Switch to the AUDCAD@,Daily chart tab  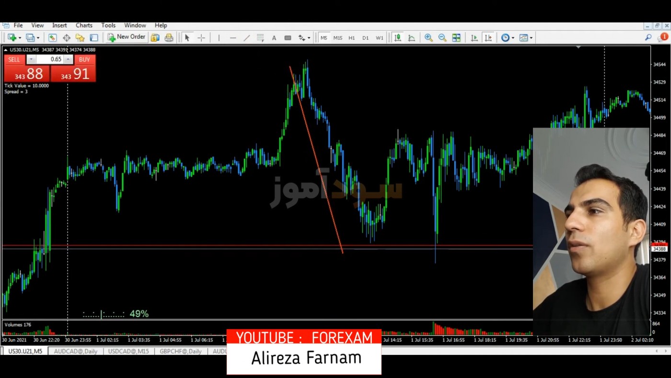coord(76,351)
